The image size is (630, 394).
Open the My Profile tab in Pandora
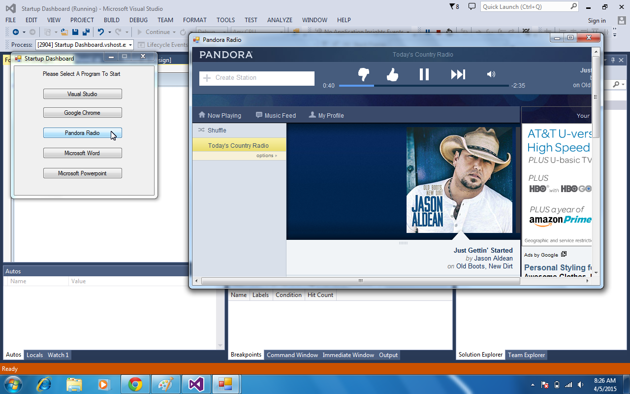(x=326, y=115)
